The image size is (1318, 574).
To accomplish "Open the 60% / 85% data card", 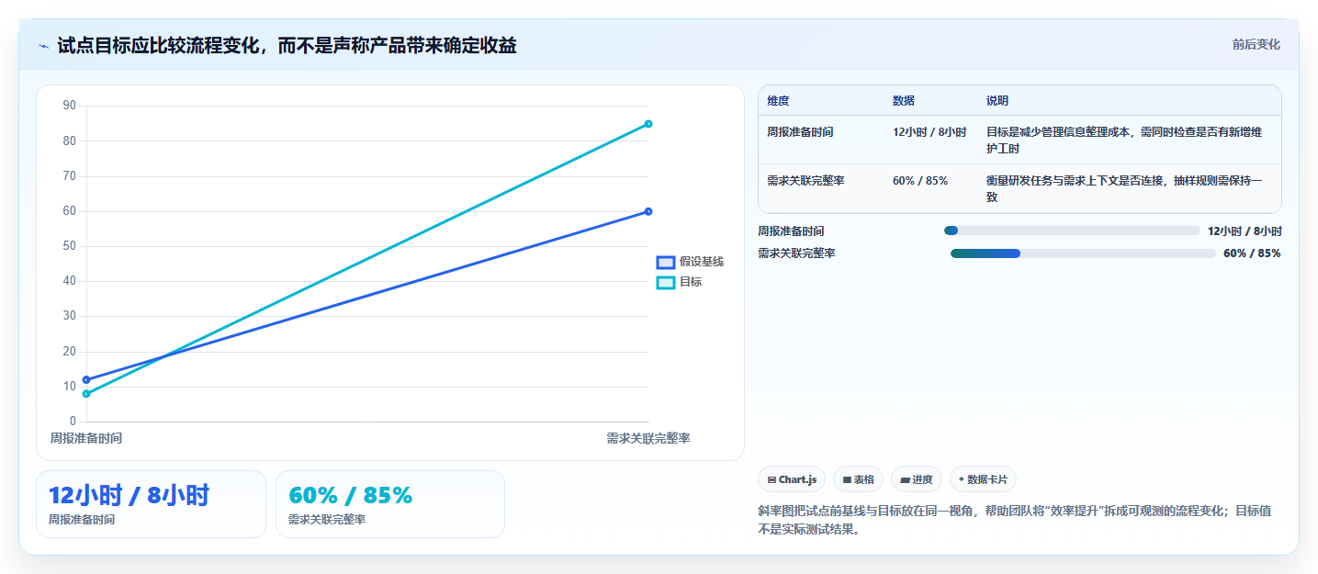I will tap(390, 504).
